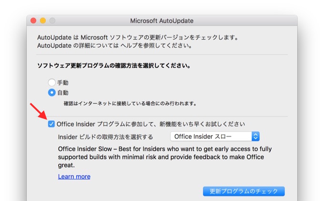Select the 自動 (automatic) radio button

point(51,93)
